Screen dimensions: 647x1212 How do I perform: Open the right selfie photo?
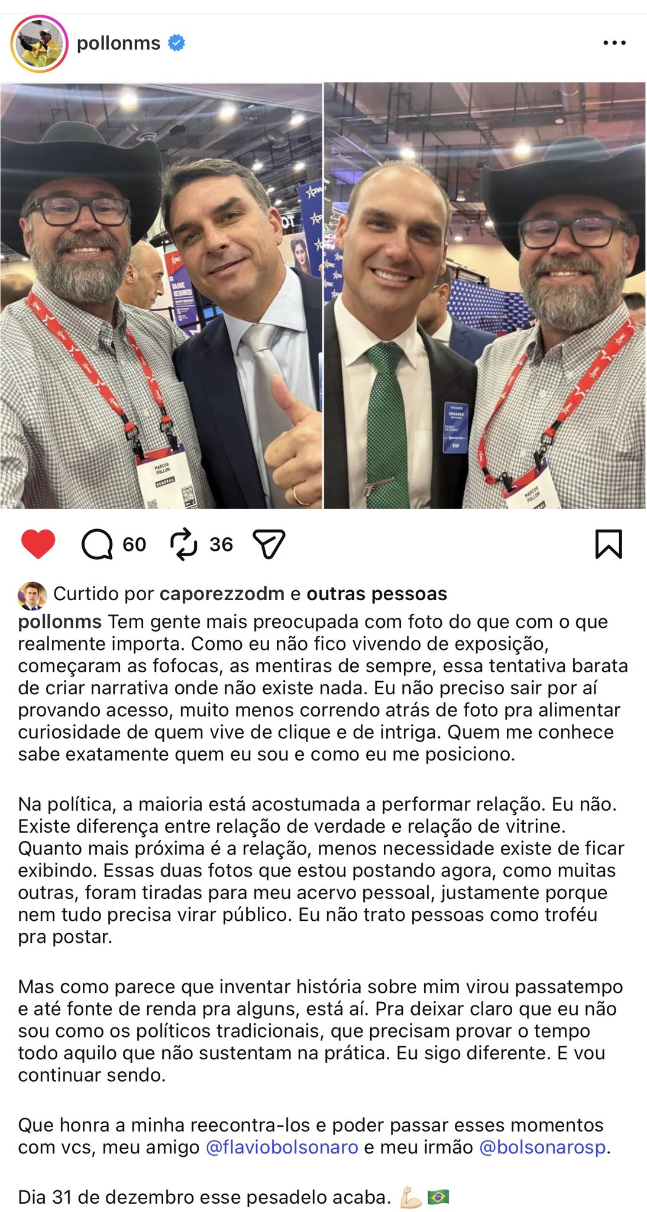[485, 295]
